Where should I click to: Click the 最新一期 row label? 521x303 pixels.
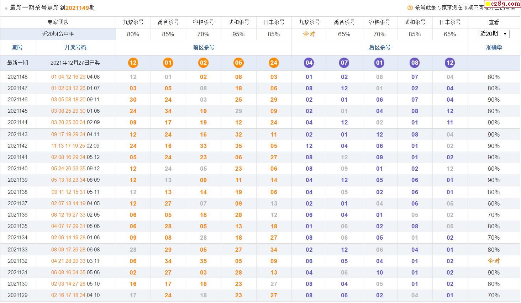[17, 63]
